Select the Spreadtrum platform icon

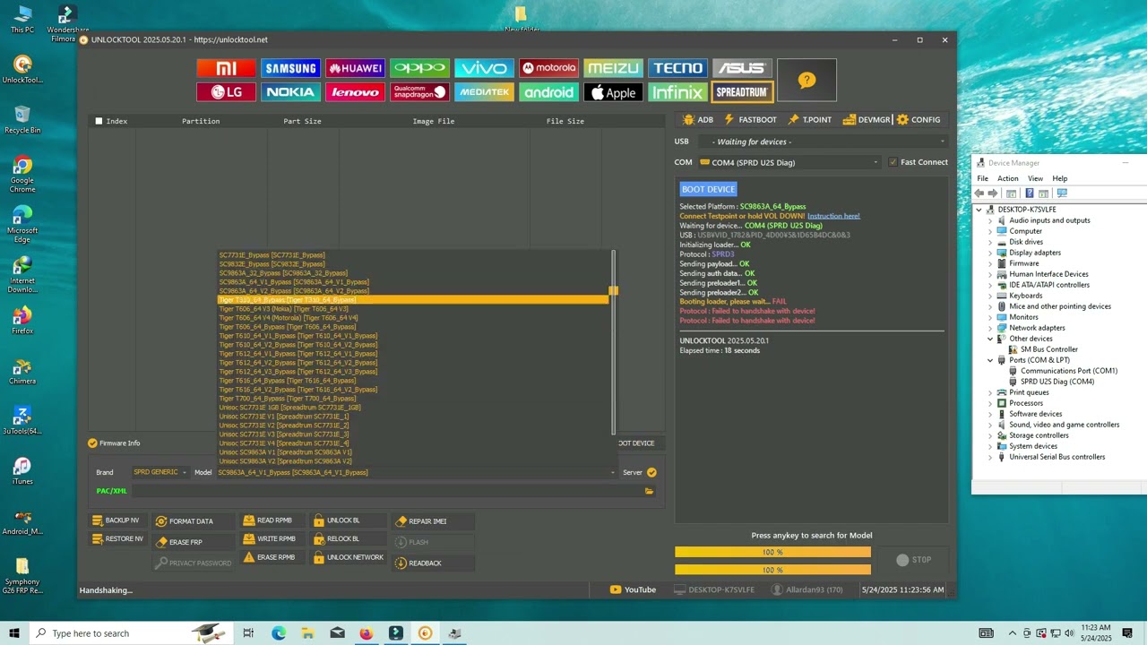[742, 92]
